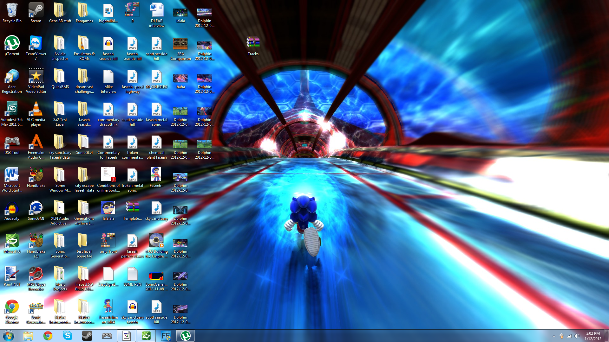Select the DS3 Tool desktop icon

click(x=12, y=145)
